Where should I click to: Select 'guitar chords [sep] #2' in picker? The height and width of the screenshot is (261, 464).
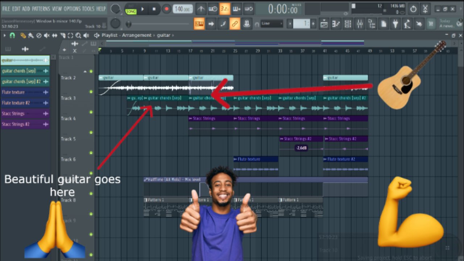point(25,82)
